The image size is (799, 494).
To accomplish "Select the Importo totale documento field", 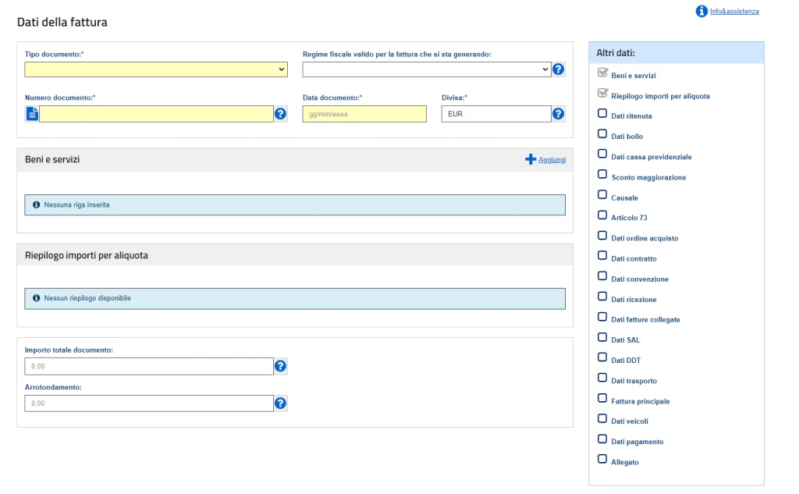I will point(148,366).
